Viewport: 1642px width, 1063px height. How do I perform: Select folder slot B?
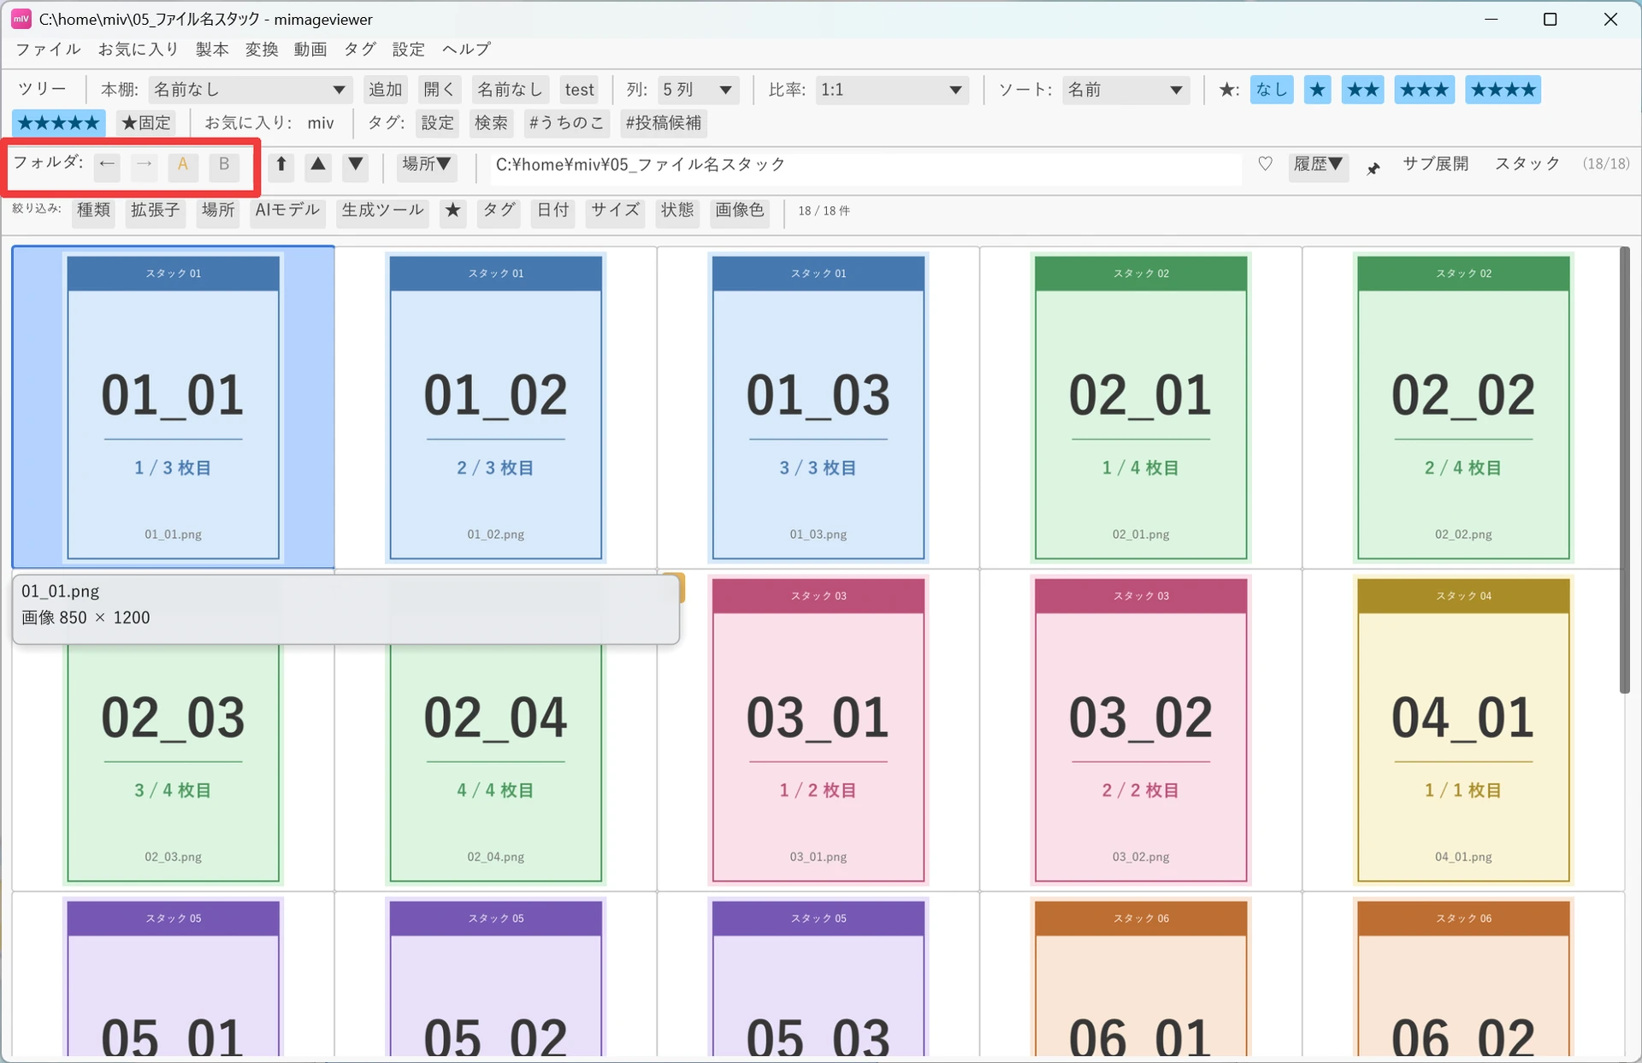[224, 164]
